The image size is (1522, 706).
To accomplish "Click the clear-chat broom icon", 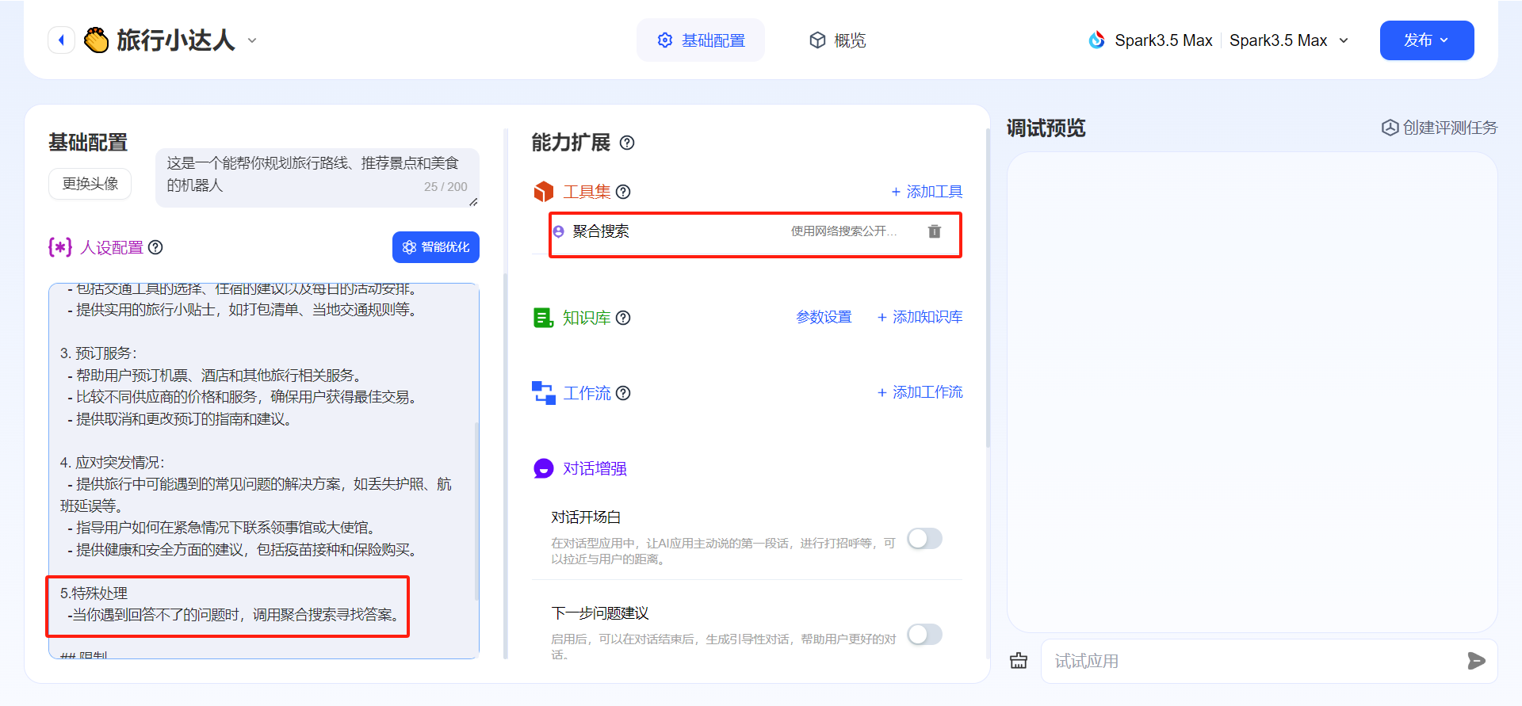I will [x=1019, y=661].
